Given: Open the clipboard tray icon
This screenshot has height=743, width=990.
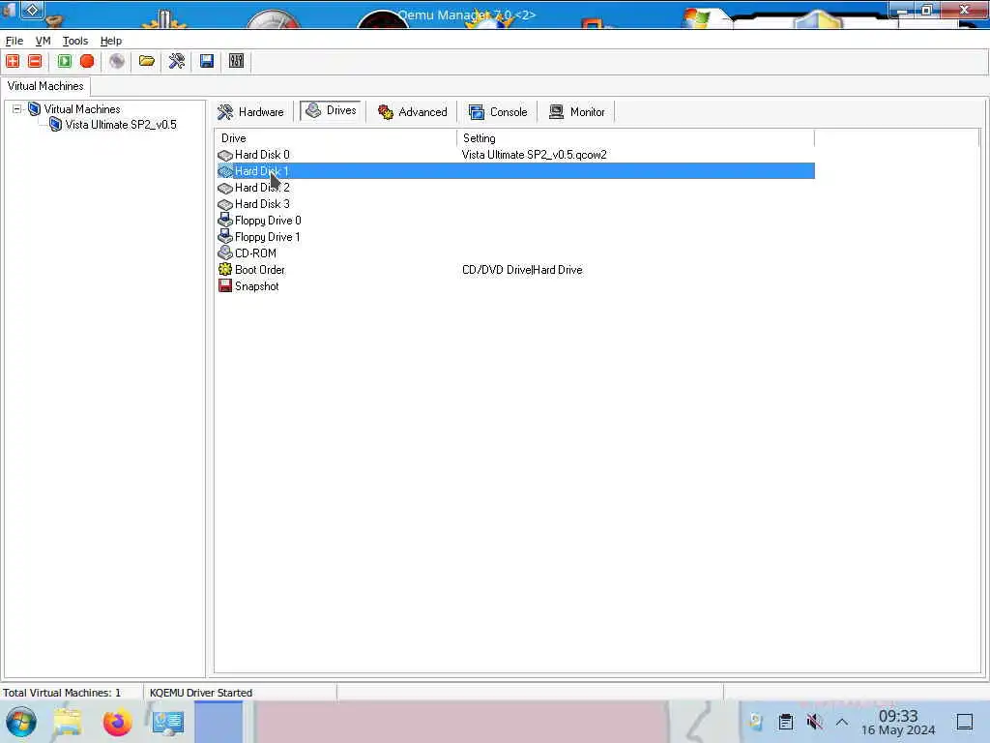Looking at the screenshot, I should coord(786,722).
